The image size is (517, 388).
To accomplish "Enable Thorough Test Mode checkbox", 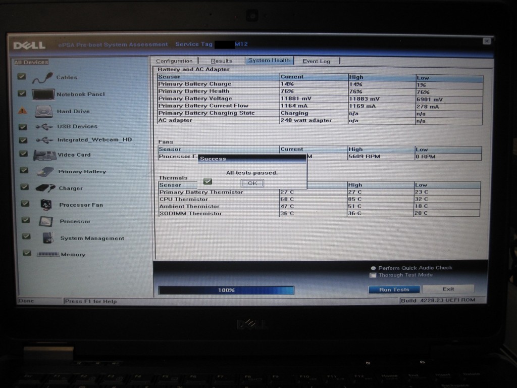I will pos(373,275).
